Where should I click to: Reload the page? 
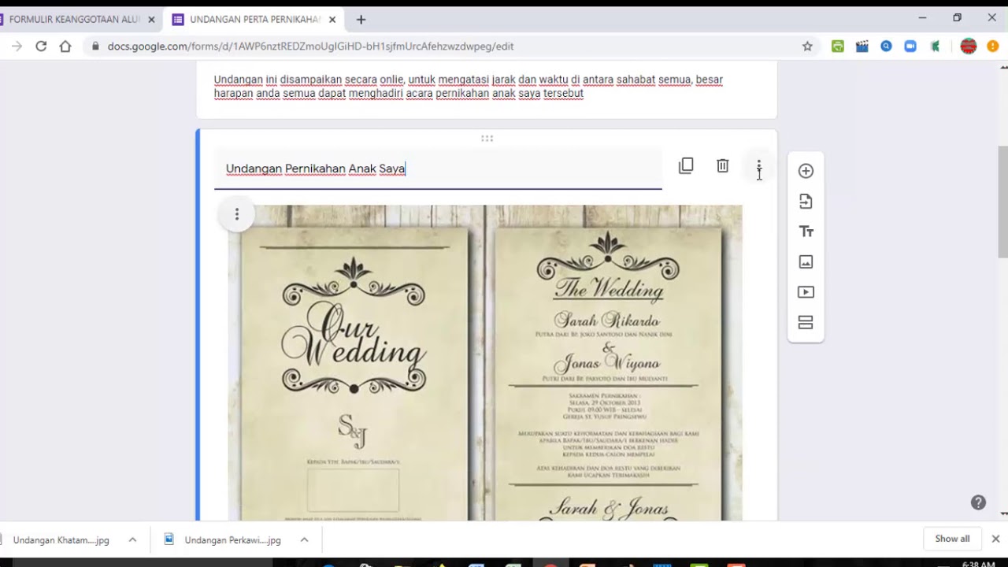41,46
